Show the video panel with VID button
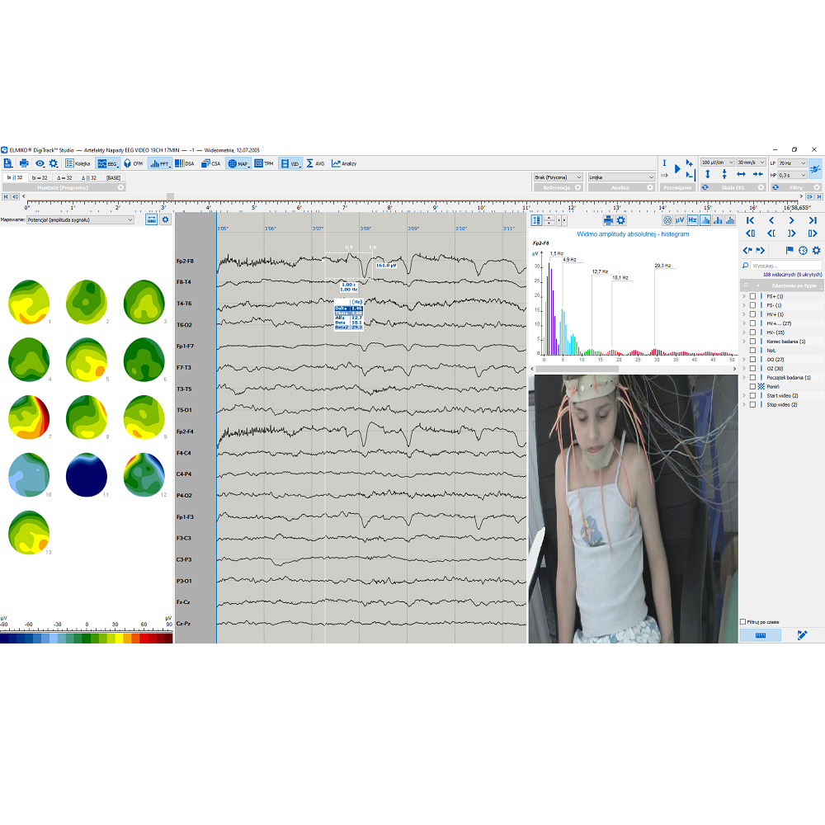Image resolution: width=825 pixels, height=825 pixels. pyautogui.click(x=290, y=163)
